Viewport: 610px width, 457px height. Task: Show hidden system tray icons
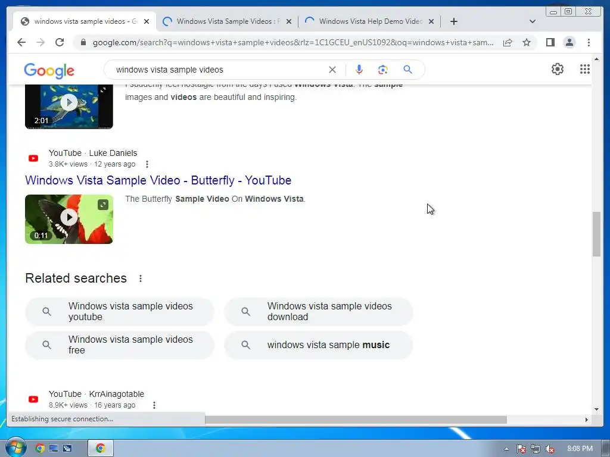point(506,449)
